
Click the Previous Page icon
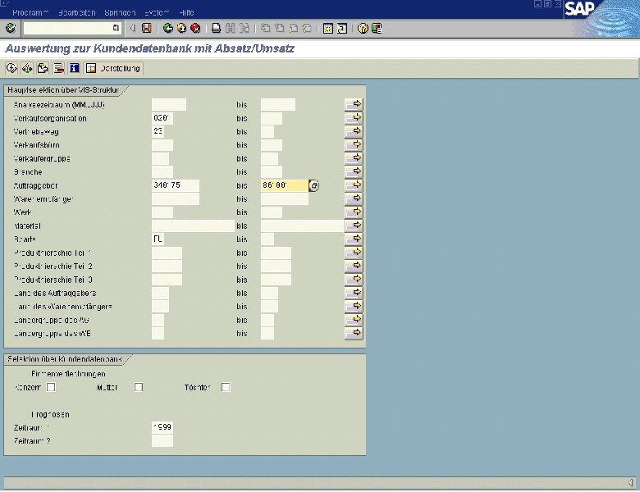(279, 28)
